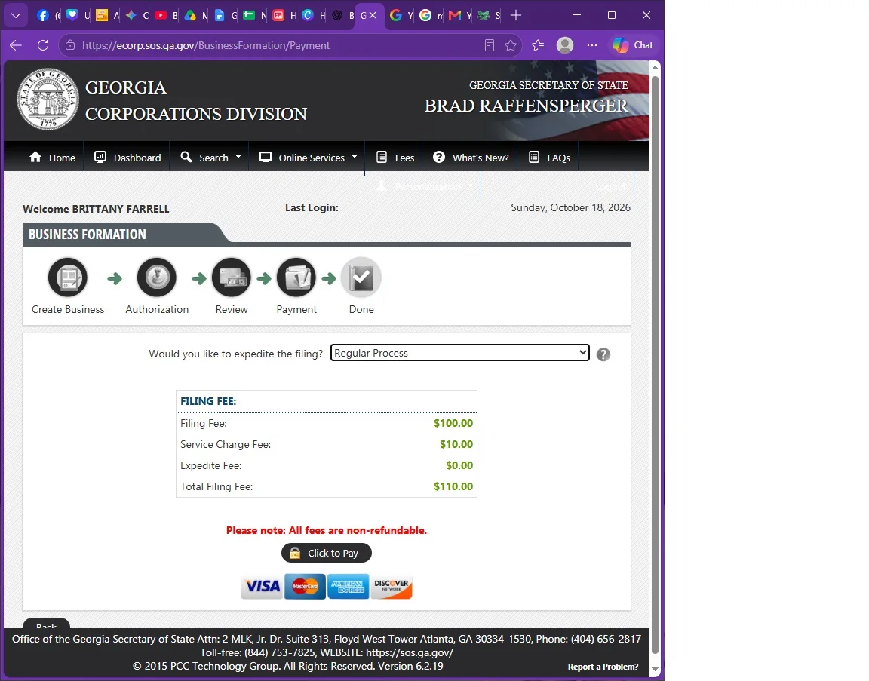This screenshot has width=869, height=681.
Task: Open the tab actions dropdown arrow
Action: coord(16,16)
